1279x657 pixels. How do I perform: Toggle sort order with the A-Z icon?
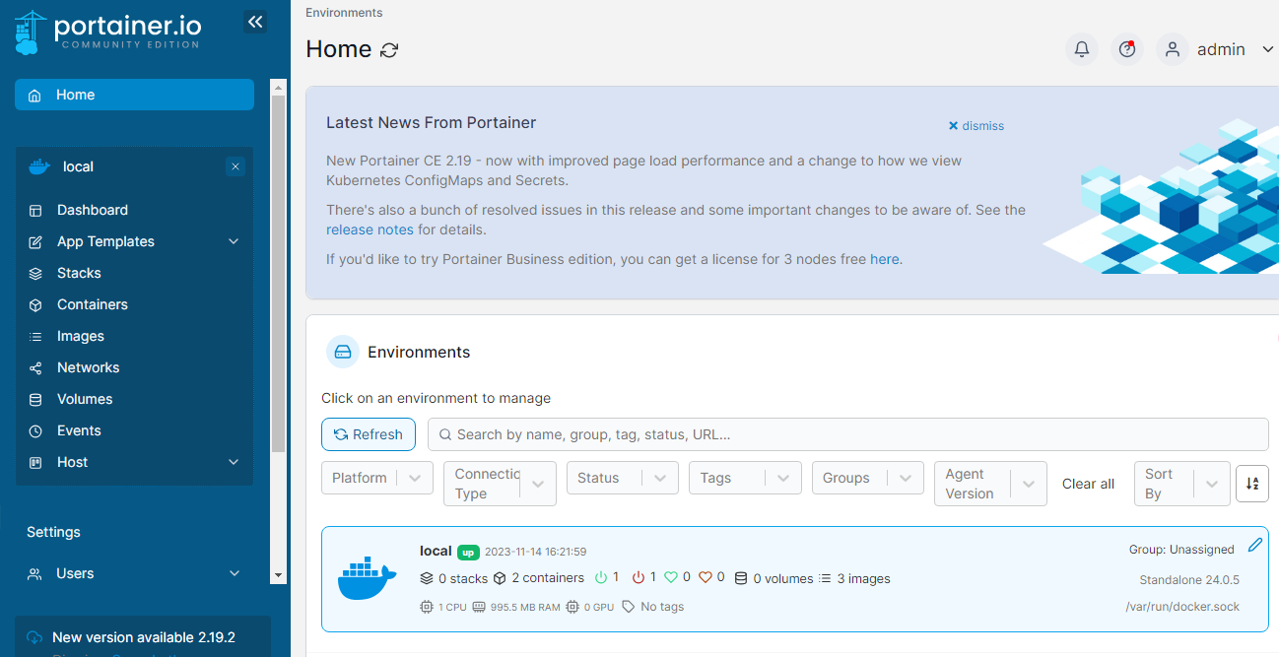pos(1251,483)
